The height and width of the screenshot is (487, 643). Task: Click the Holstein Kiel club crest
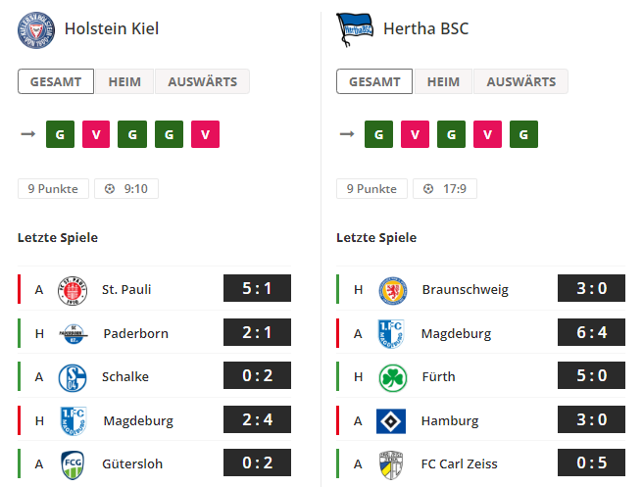36,30
